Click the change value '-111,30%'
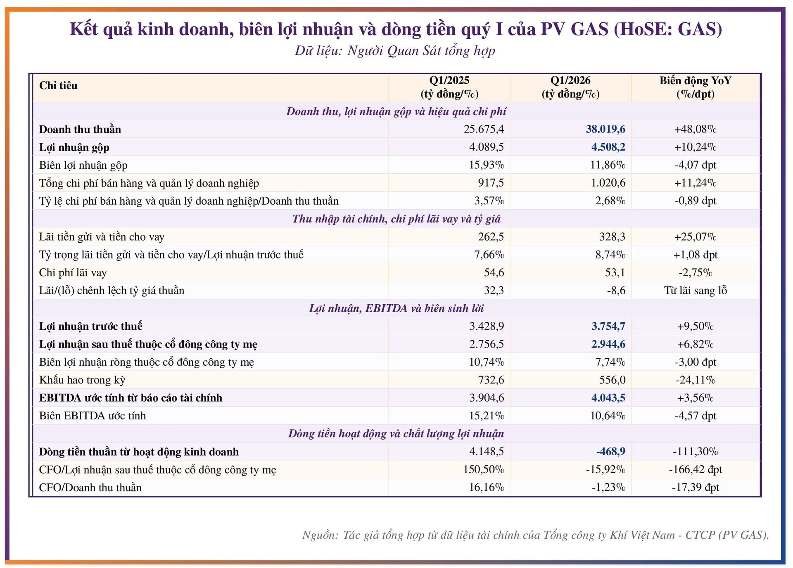 point(696,452)
